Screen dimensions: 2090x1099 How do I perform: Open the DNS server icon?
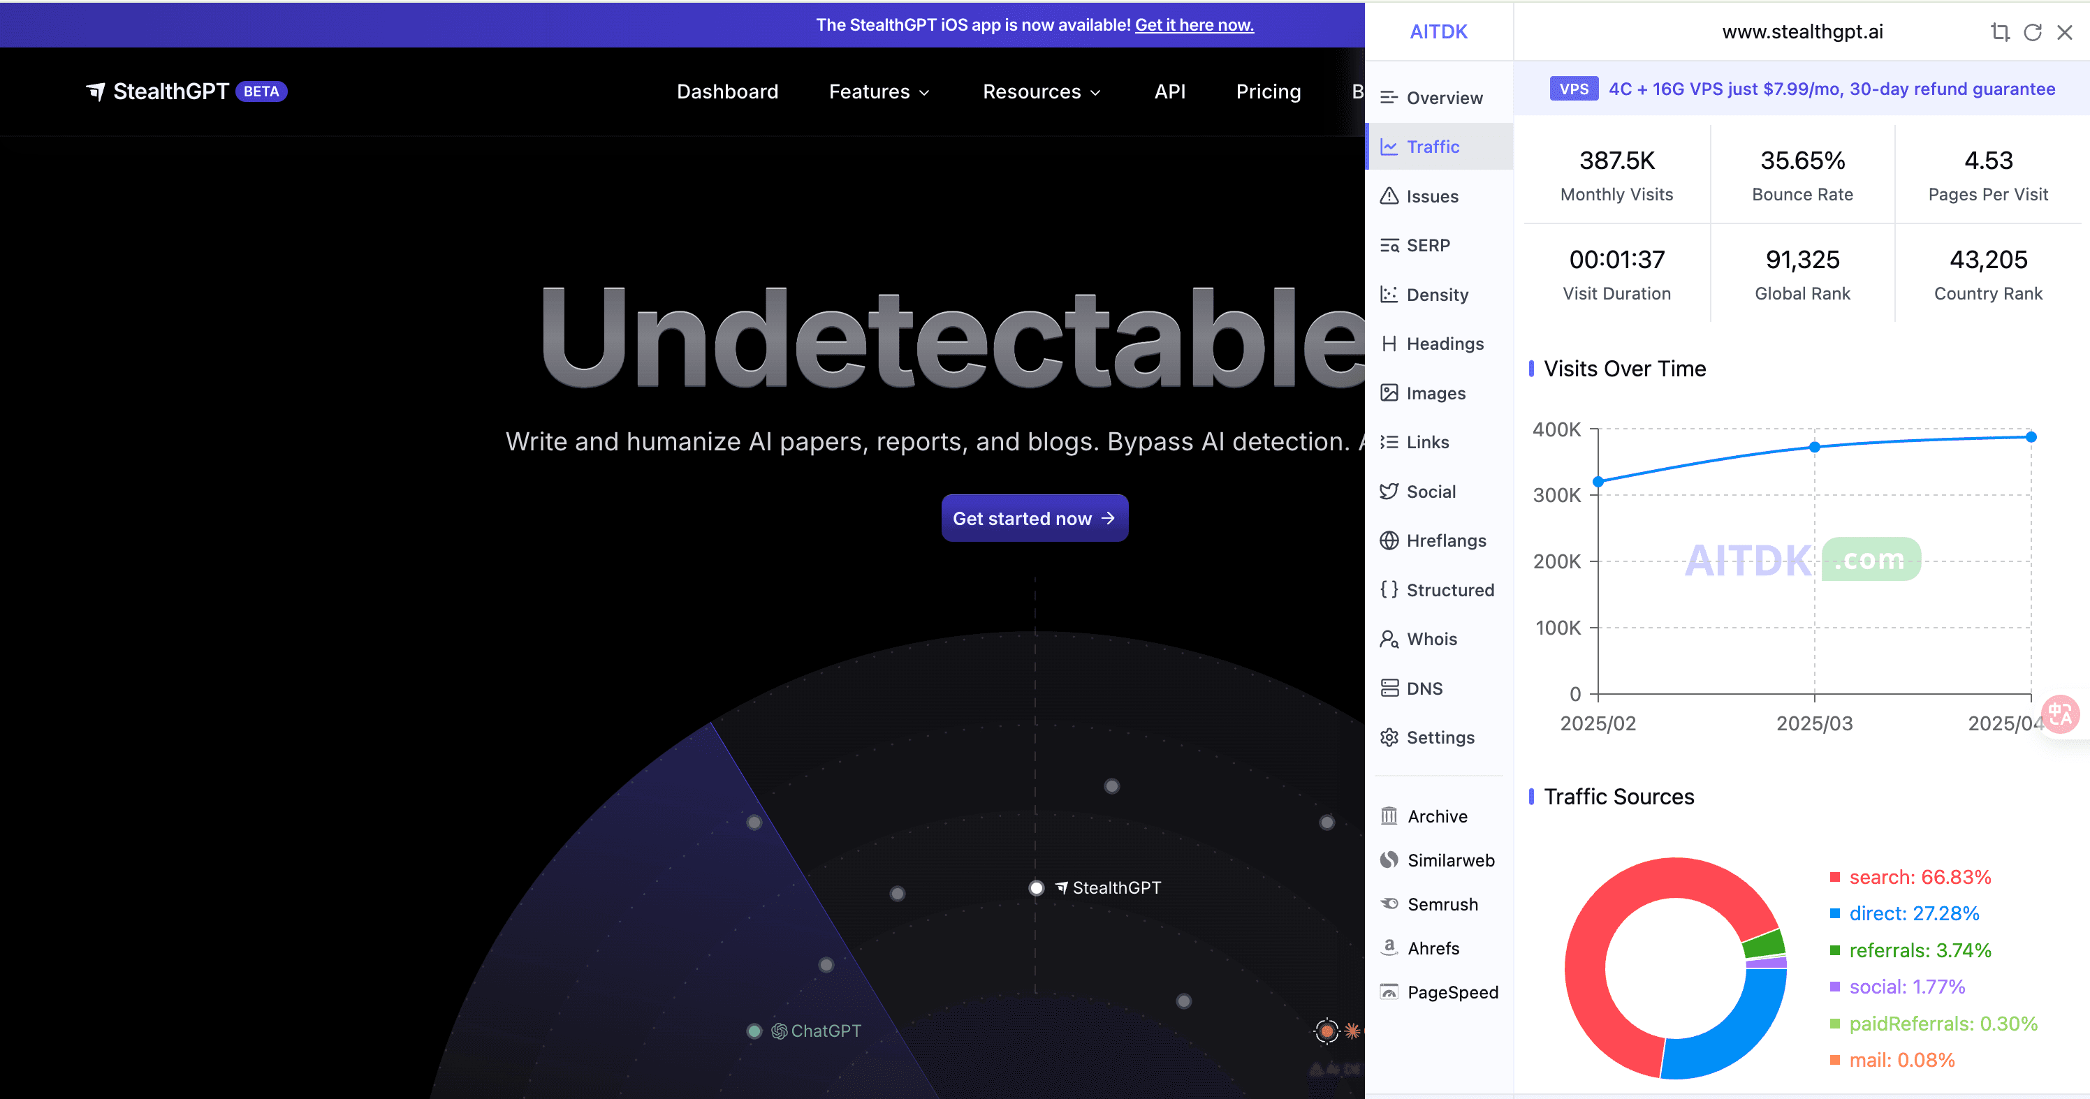pos(1389,688)
